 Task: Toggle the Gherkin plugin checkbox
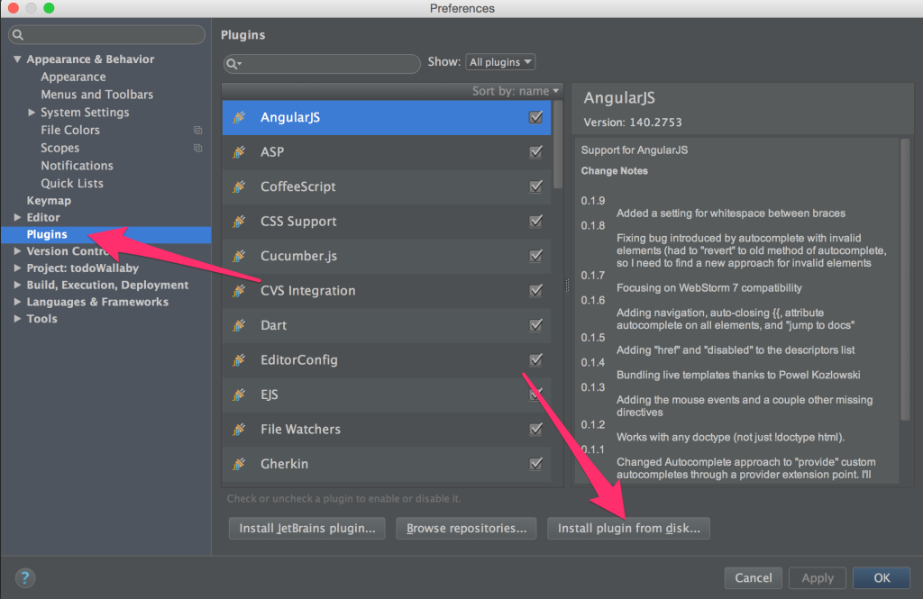point(535,464)
